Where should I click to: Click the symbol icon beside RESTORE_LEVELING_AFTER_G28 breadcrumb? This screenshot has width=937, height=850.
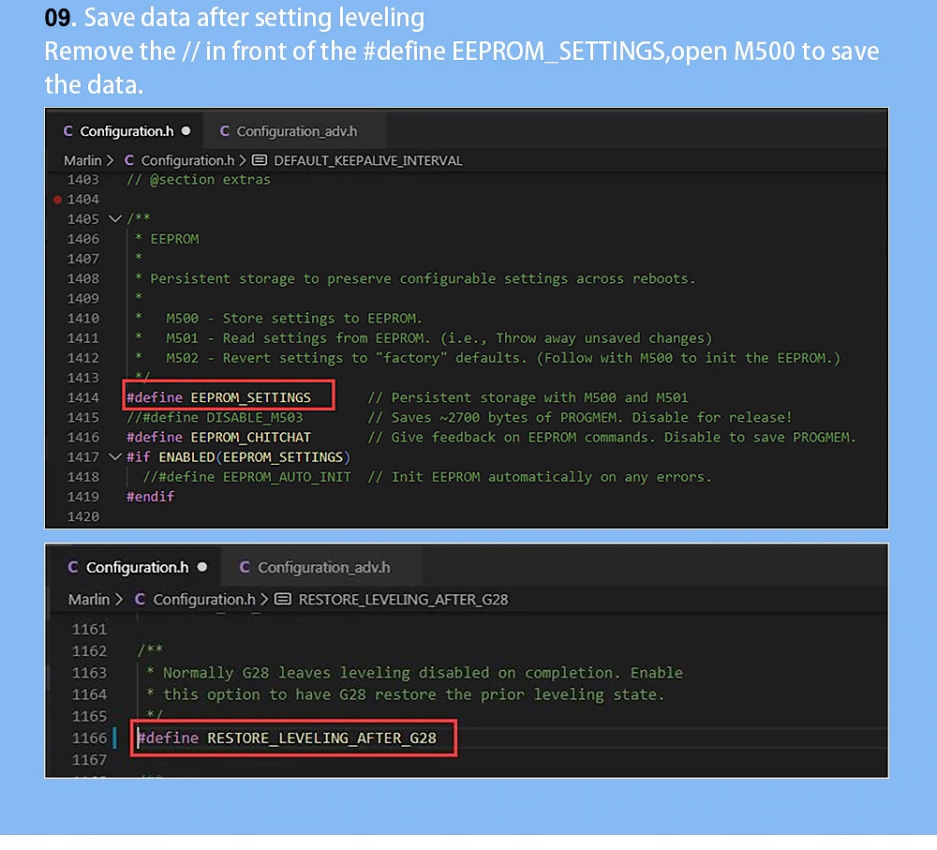click(x=283, y=599)
